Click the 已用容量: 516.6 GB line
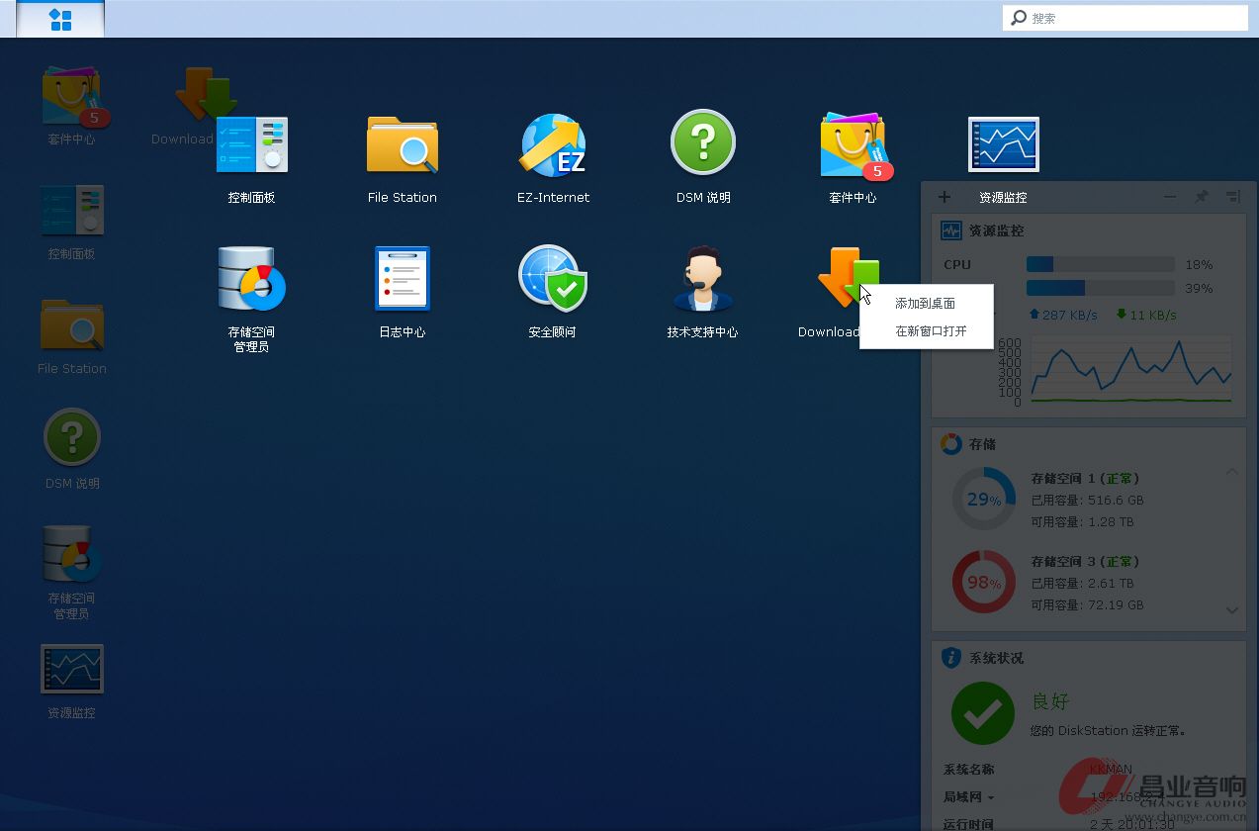The image size is (1259, 831). (1088, 500)
